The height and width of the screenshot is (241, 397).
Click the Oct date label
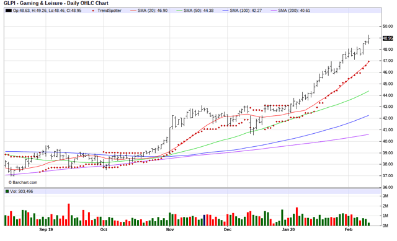coord(104,230)
